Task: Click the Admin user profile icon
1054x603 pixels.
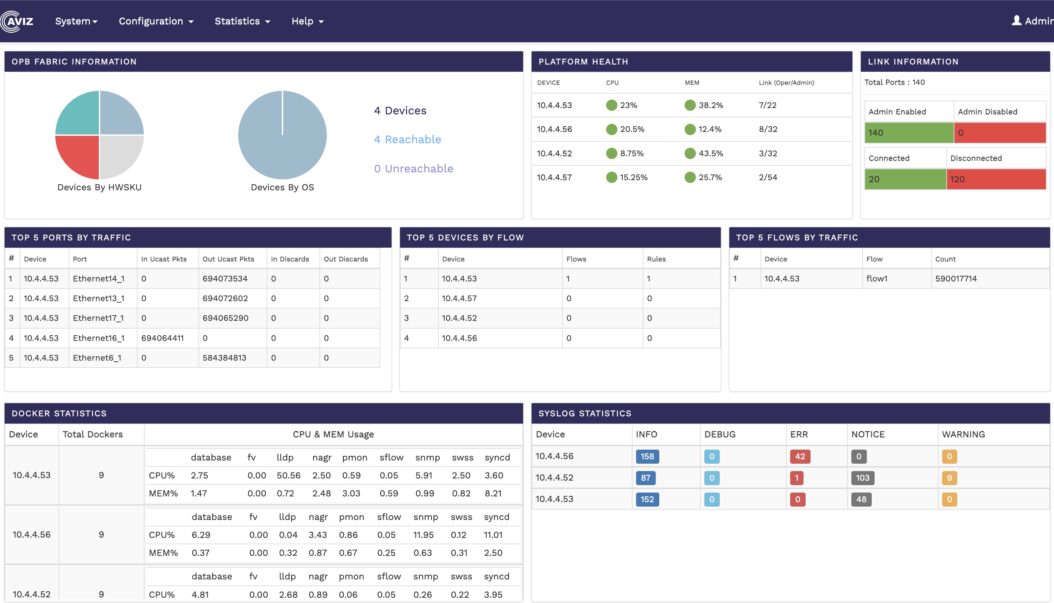Action: pos(1016,21)
